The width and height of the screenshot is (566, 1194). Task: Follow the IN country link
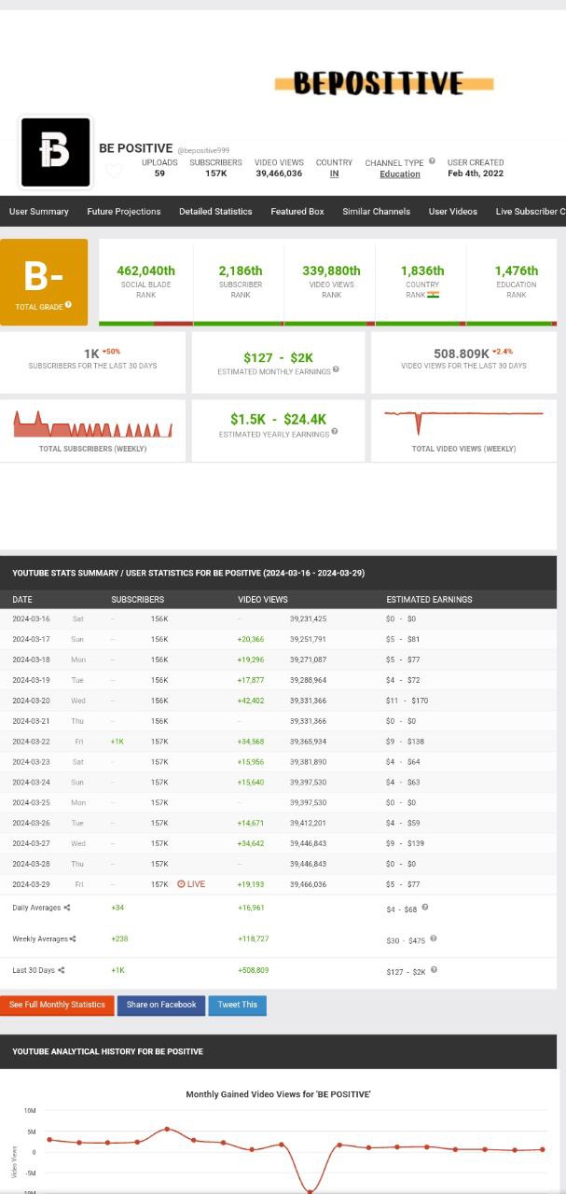[334, 174]
